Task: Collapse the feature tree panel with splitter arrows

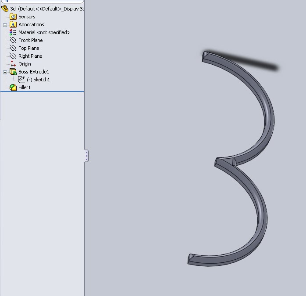Action: coord(86,156)
